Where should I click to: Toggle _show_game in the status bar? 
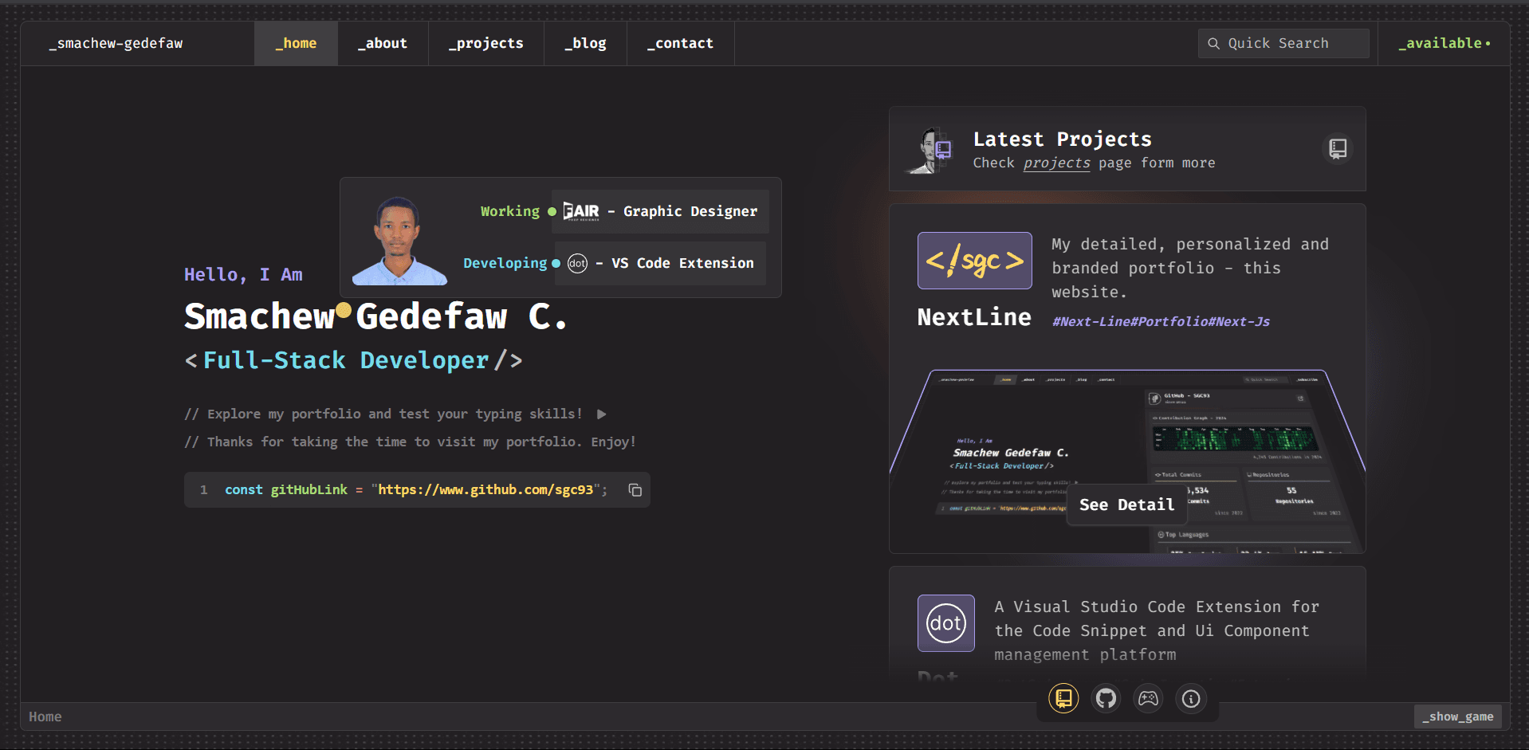1457,717
